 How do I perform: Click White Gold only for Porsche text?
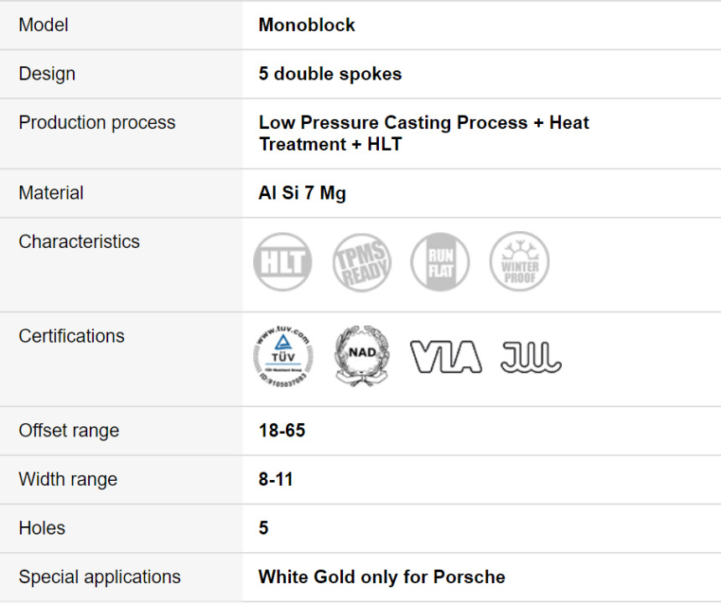381,577
